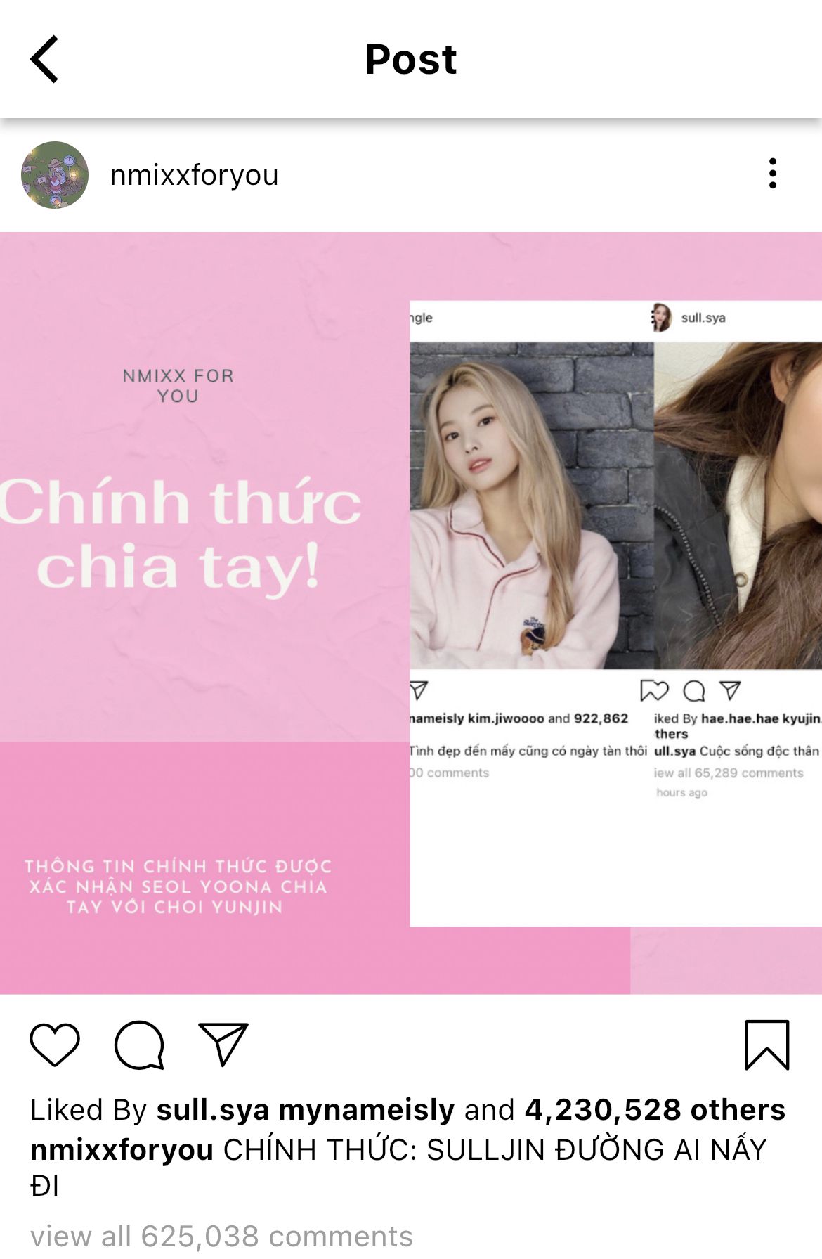Open comments via speech bubble icon
This screenshot has height=1259, width=822.
139,1045
